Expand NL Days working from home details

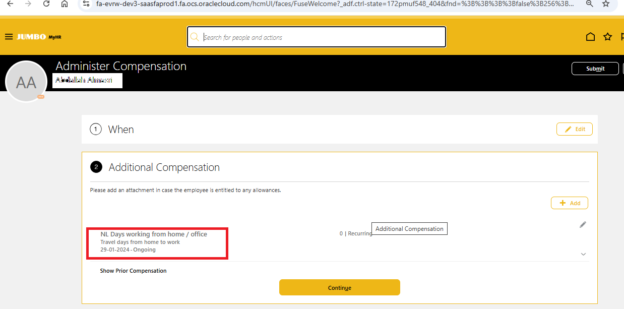pos(583,254)
